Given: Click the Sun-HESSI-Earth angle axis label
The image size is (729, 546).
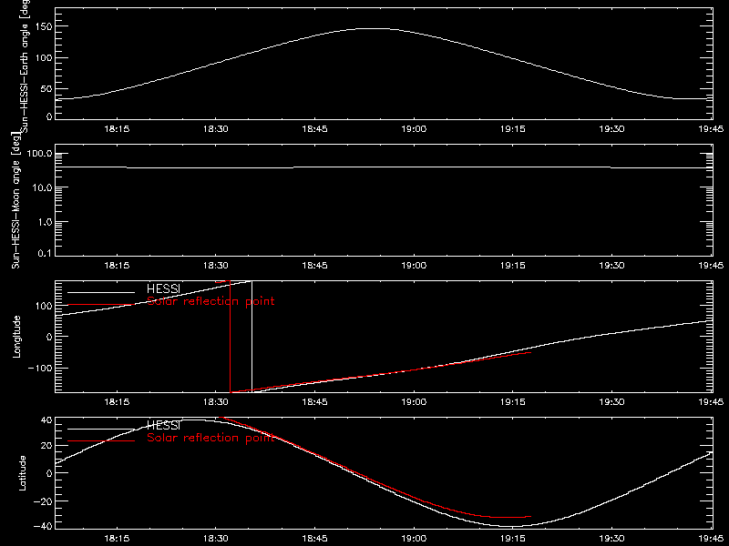Looking at the screenshot, I should (x=25, y=66).
